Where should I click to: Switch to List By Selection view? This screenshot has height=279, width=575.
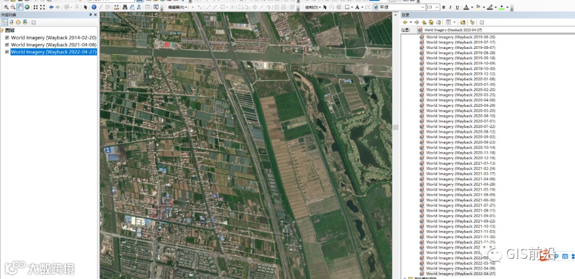tap(25, 22)
